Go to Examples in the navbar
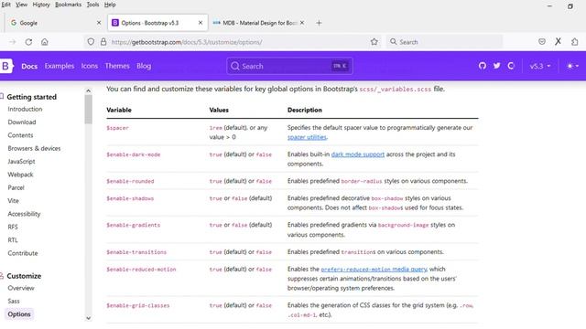Viewport: 586px width, 329px height. click(59, 66)
